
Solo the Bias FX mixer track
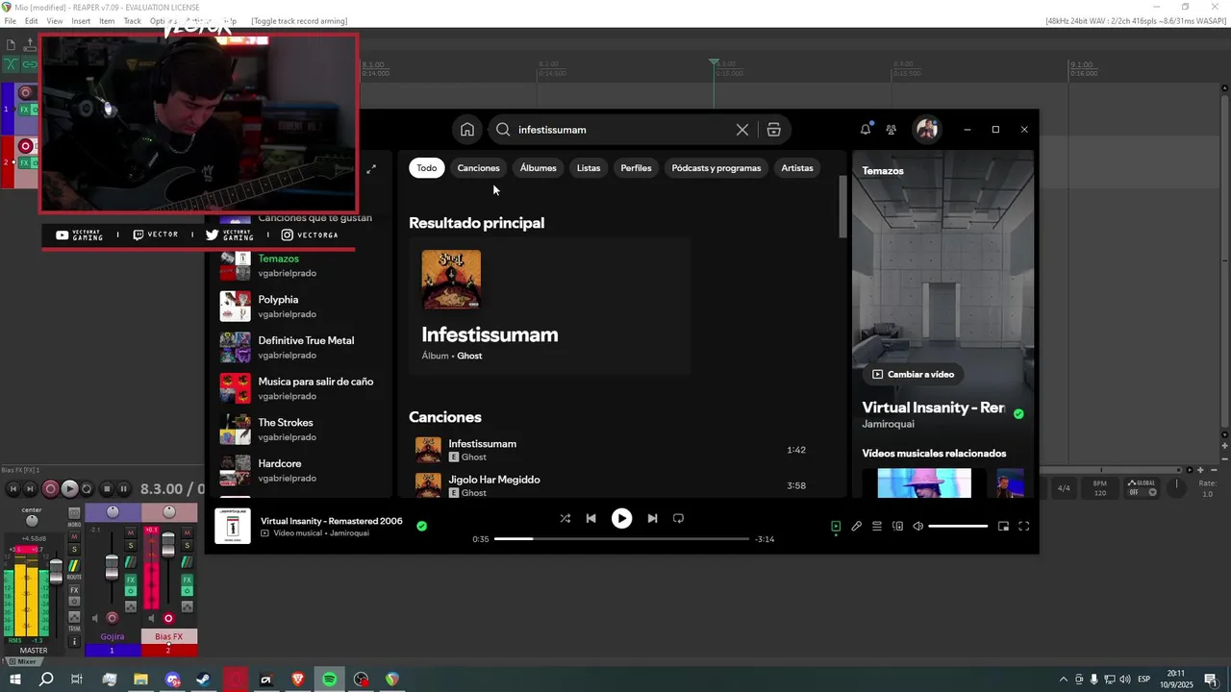click(188, 546)
